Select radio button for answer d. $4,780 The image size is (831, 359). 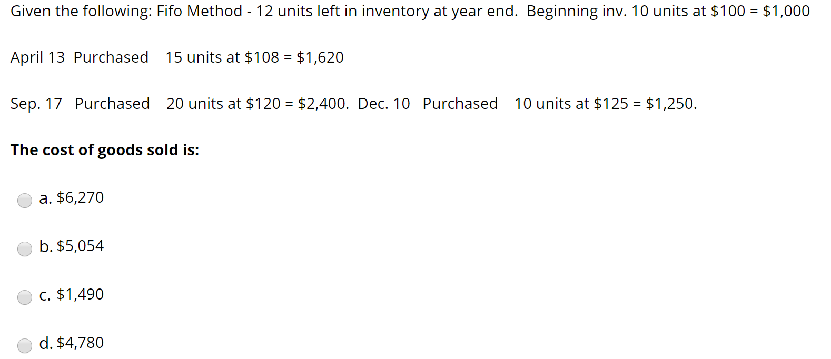(x=24, y=346)
